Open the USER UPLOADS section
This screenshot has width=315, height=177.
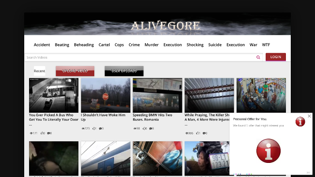(x=124, y=71)
